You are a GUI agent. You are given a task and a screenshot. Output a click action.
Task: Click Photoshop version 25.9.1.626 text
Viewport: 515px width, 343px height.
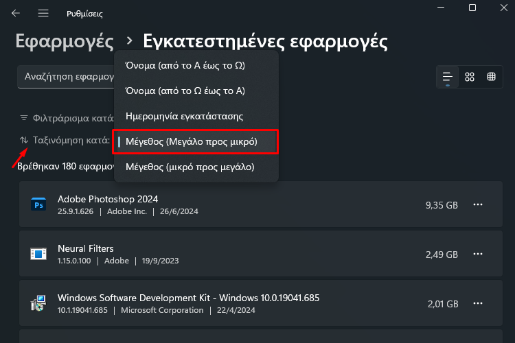click(76, 211)
